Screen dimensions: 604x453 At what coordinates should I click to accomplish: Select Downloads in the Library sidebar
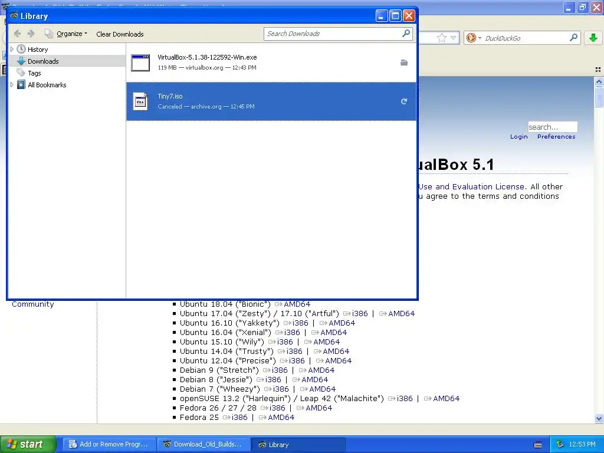[42, 61]
